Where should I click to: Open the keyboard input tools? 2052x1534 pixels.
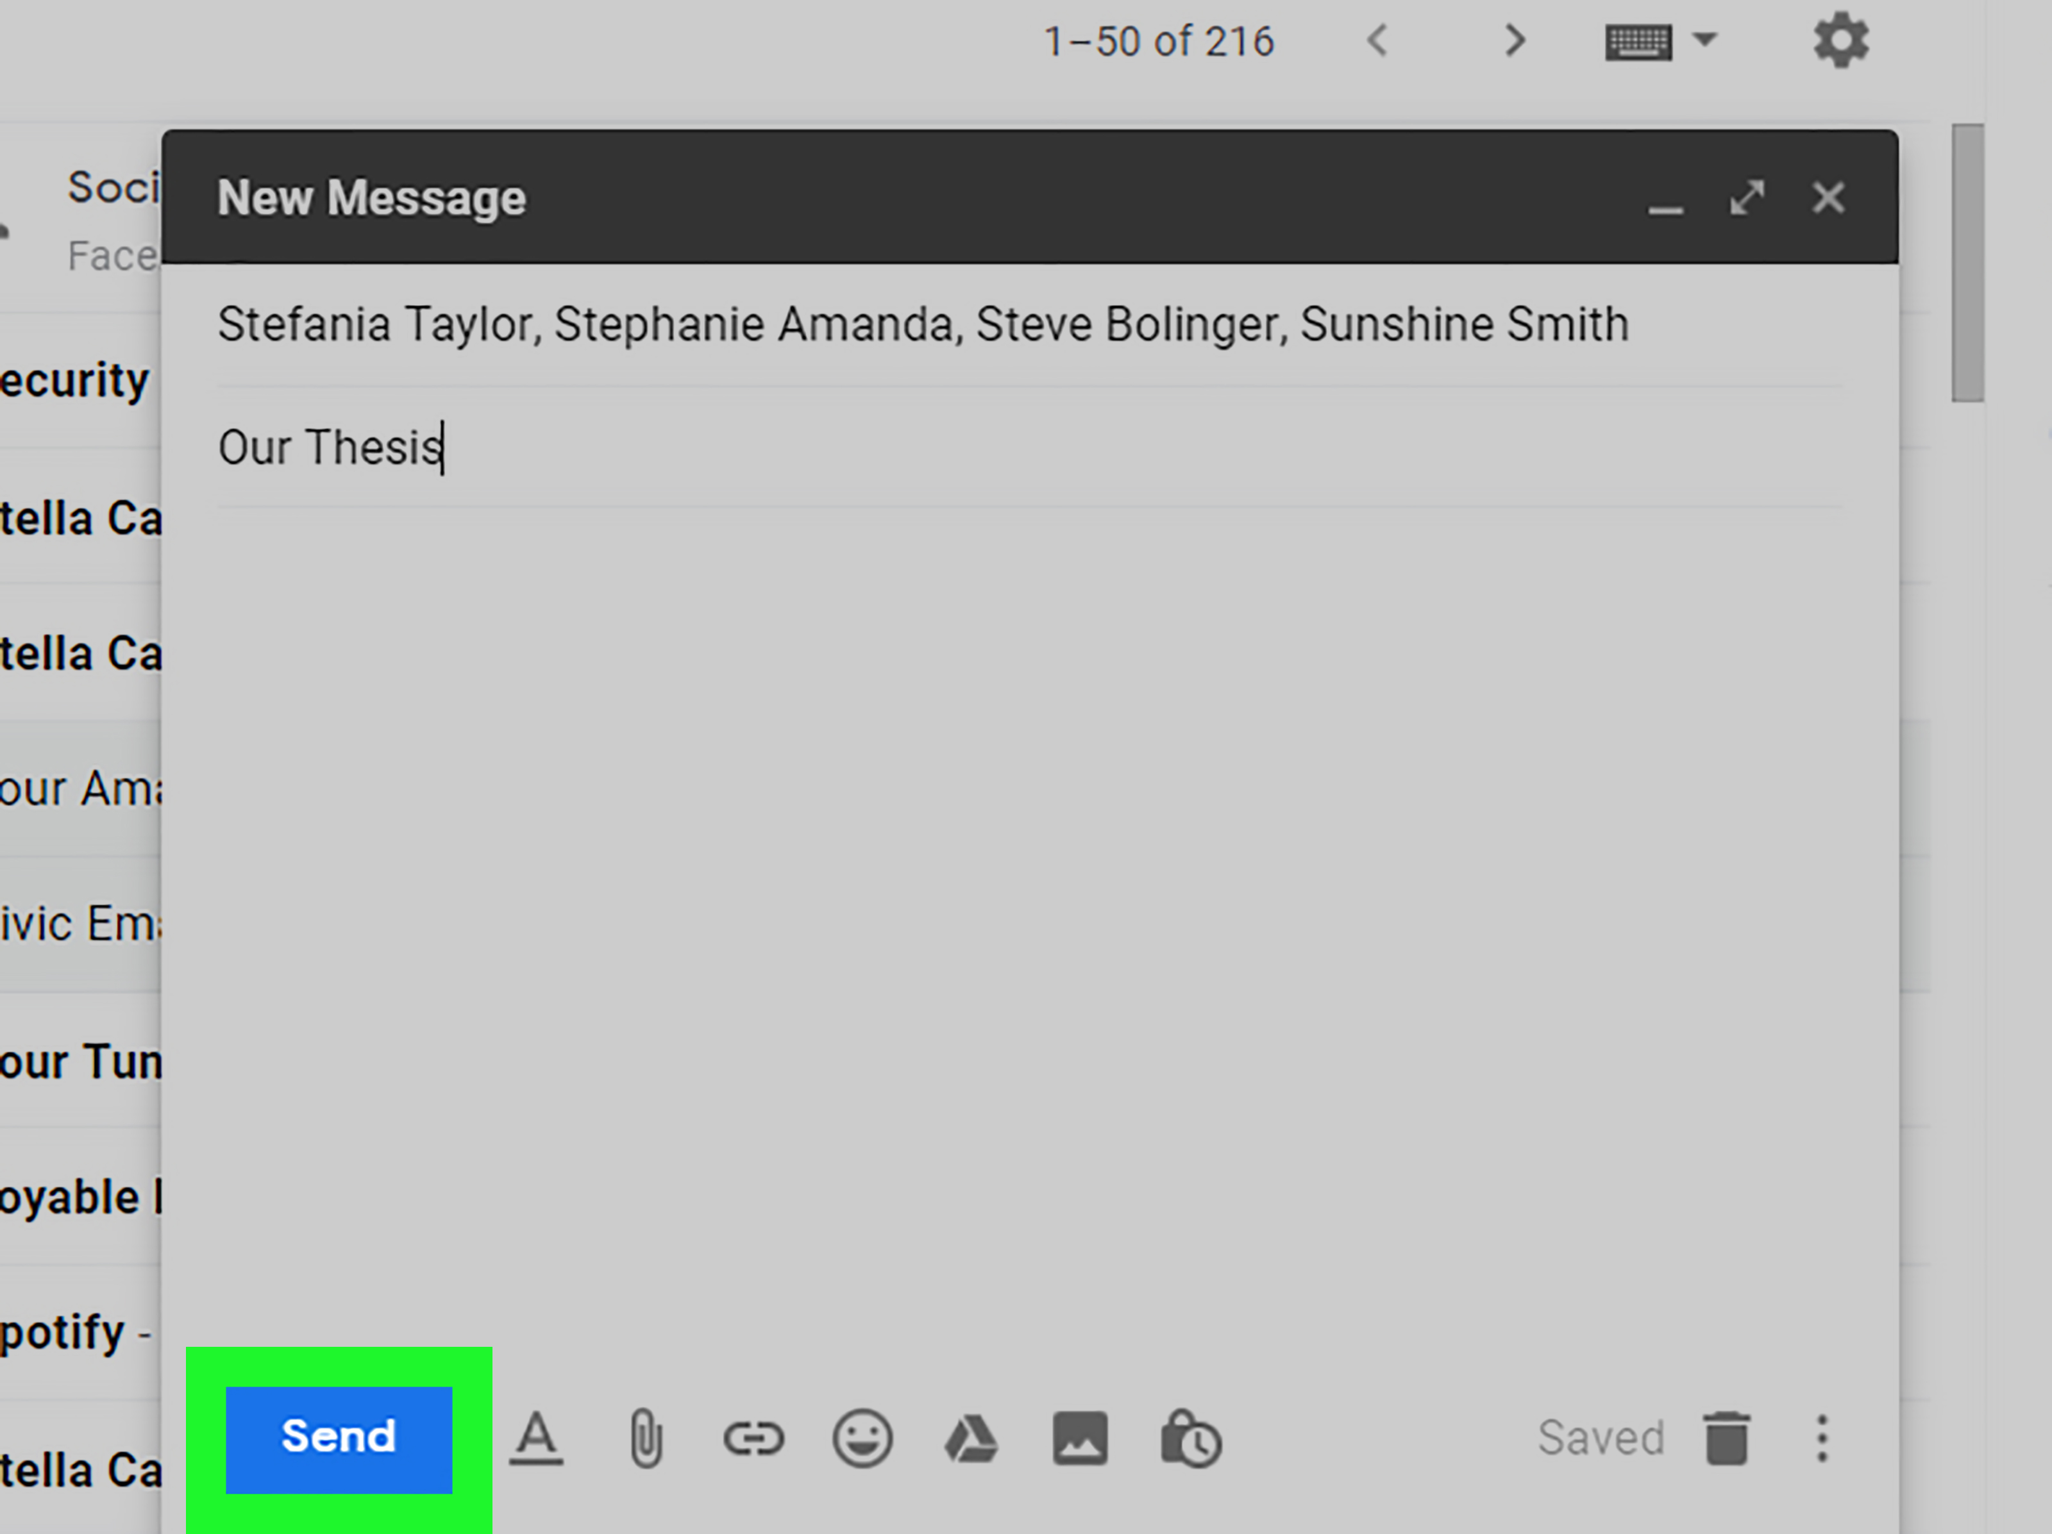click(1638, 41)
